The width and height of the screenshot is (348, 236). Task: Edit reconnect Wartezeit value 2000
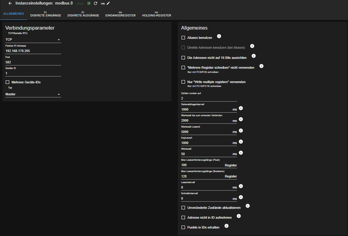pyautogui.click(x=207, y=121)
